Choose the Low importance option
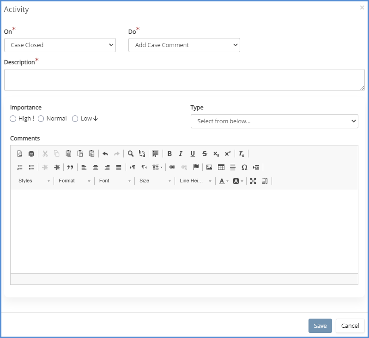Viewport: 369px width, 338px height. click(75, 119)
